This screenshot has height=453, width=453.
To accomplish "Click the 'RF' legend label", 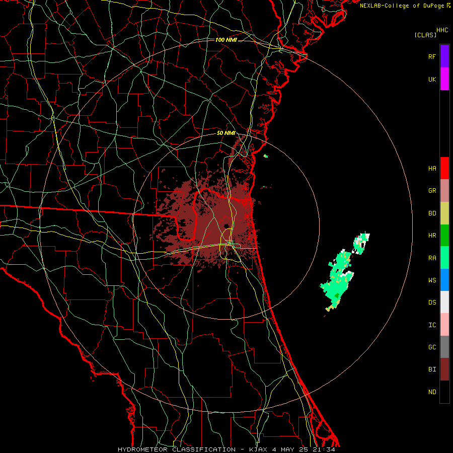I will pos(432,56).
